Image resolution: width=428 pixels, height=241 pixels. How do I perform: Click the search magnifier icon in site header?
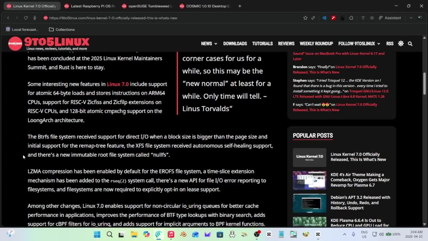(410, 44)
